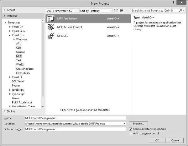The width and height of the screenshot is (188, 146).
Task: Expand the Visual C# node
Action: pyautogui.click(x=10, y=27)
